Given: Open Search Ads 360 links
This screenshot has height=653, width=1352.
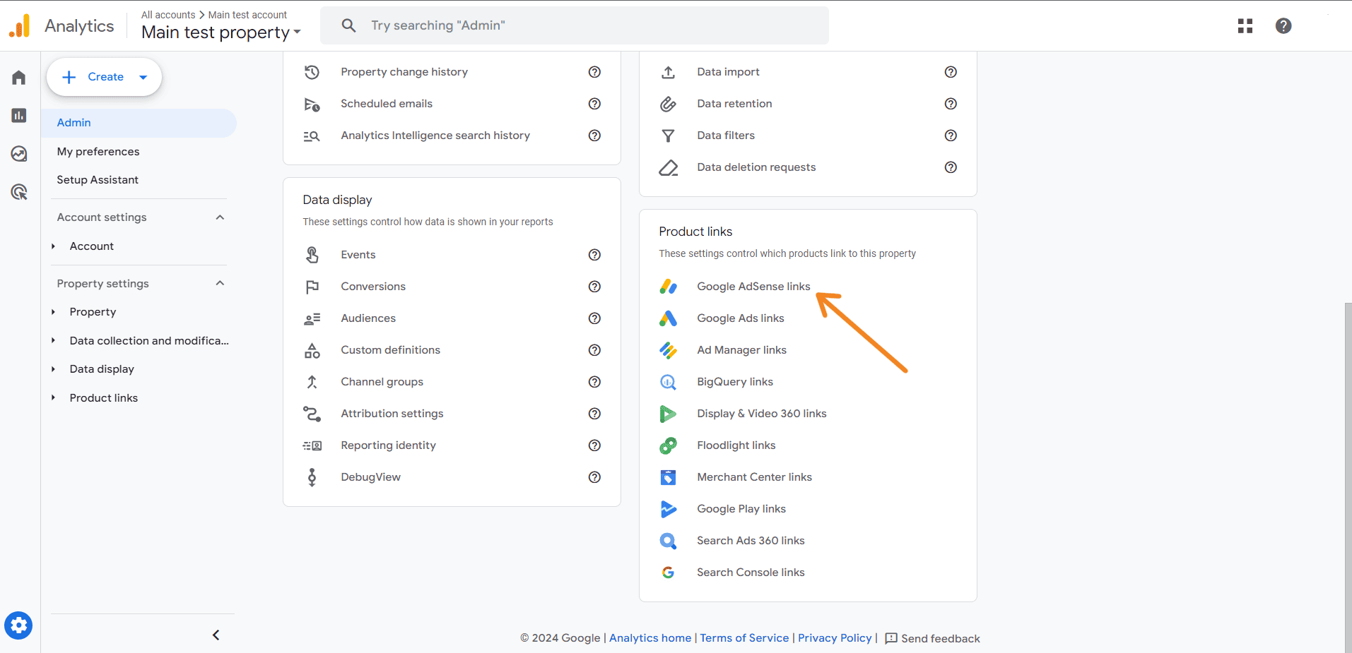Looking at the screenshot, I should point(751,541).
